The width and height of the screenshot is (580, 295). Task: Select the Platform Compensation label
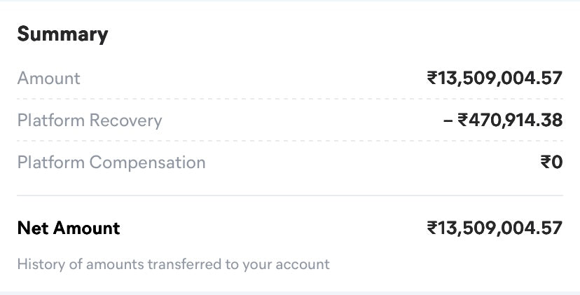click(x=111, y=163)
